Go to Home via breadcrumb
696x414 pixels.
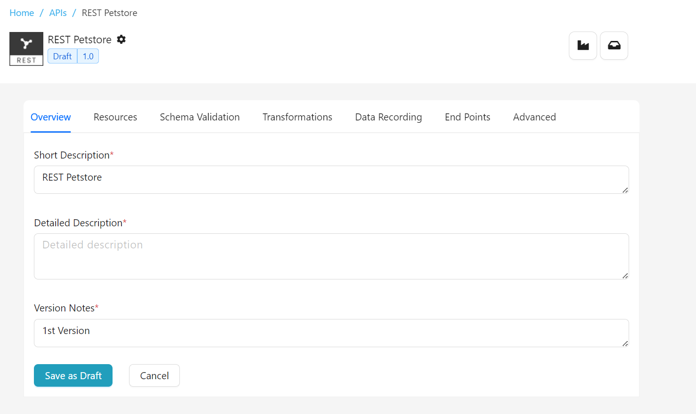pos(22,13)
